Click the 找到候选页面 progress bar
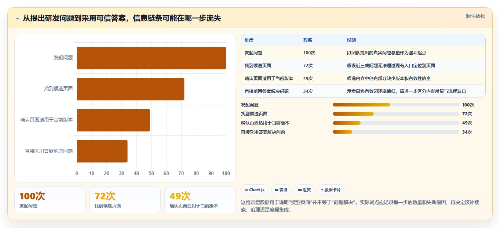Screen dimensions: 500x228 [396, 114]
